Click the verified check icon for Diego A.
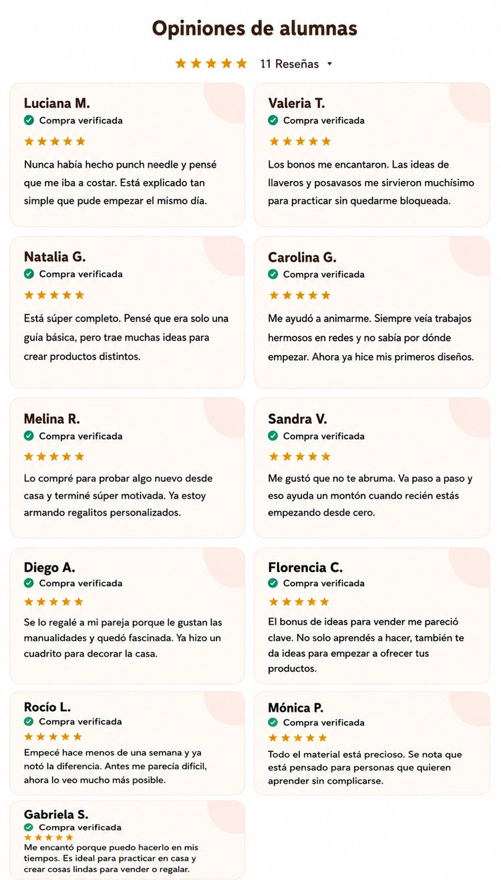Viewport: 501px width, 880px height. coord(29,583)
